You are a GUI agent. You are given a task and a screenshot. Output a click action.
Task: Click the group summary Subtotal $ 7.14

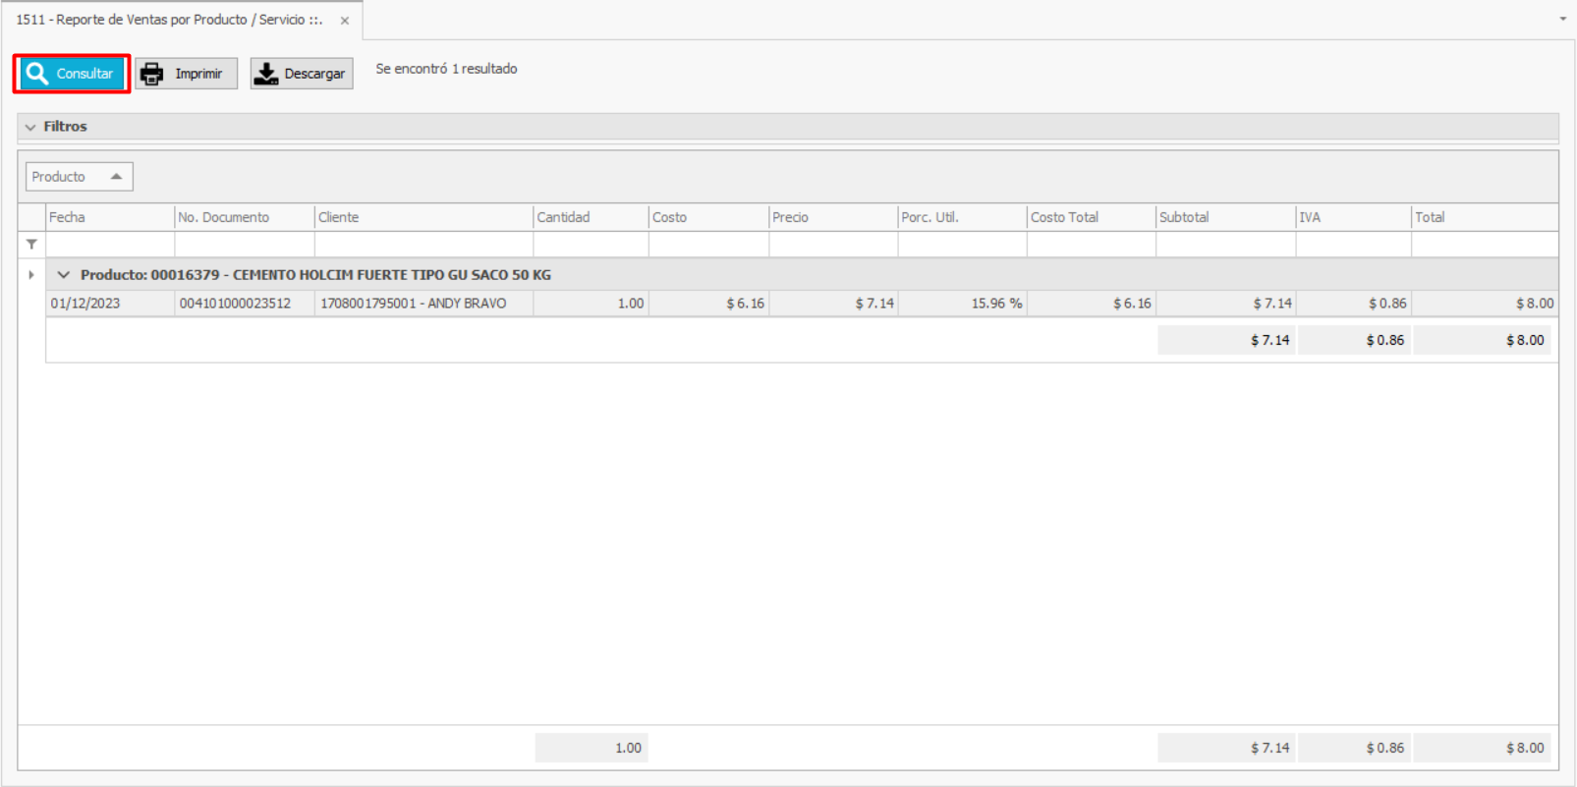coord(1226,340)
